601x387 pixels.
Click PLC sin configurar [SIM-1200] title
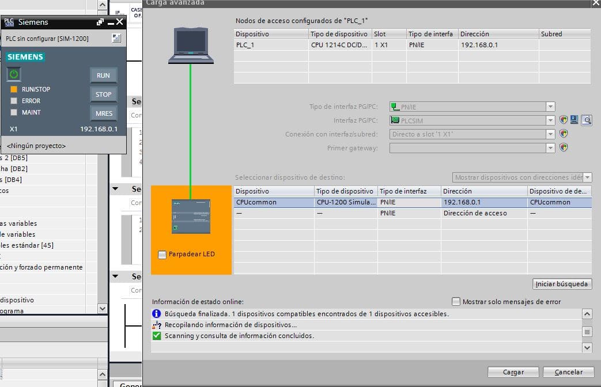[47, 39]
